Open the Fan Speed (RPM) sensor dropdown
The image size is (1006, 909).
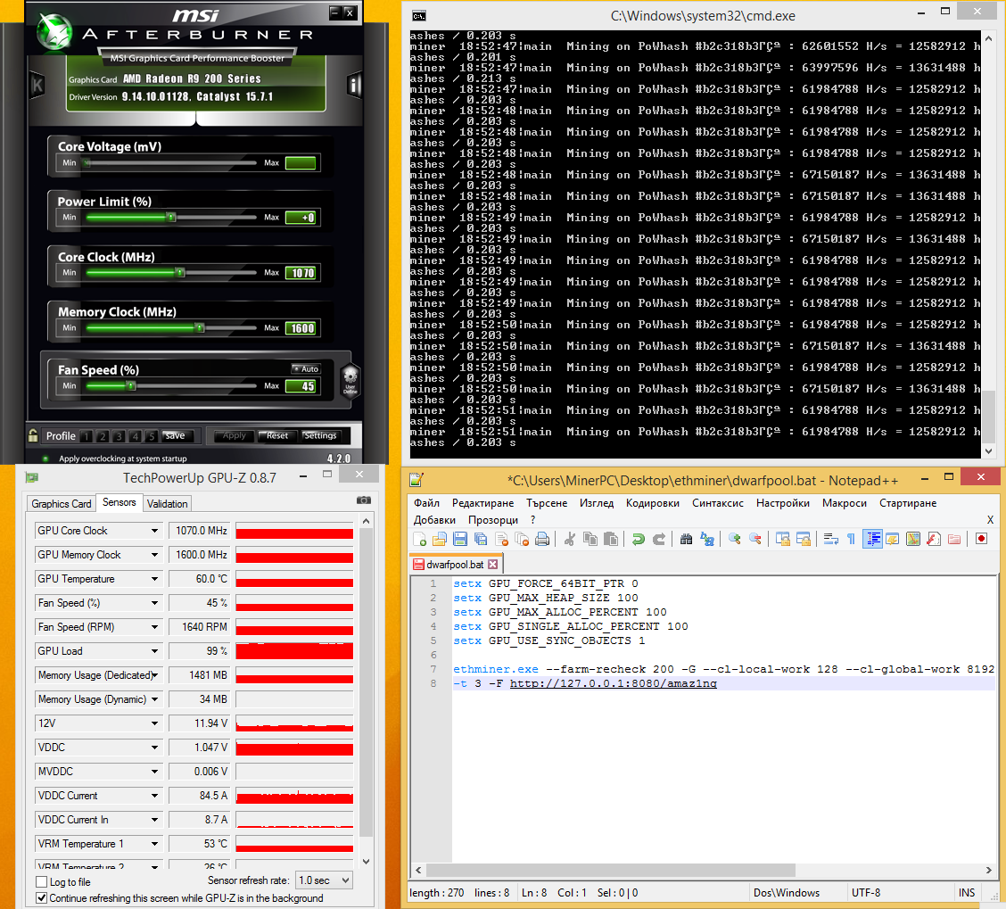(x=154, y=627)
